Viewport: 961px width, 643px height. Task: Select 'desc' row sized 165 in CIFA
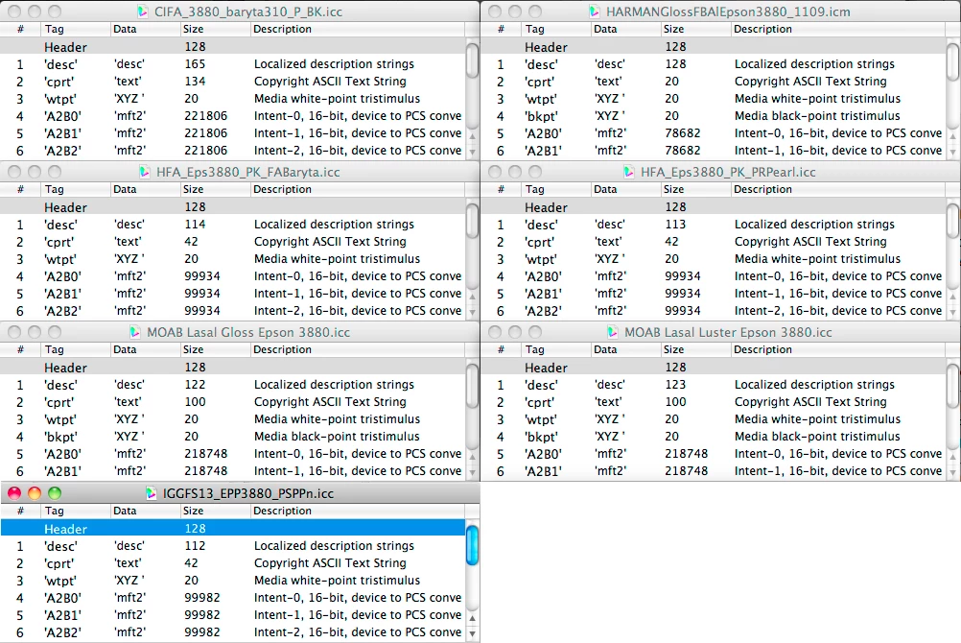[x=233, y=63]
